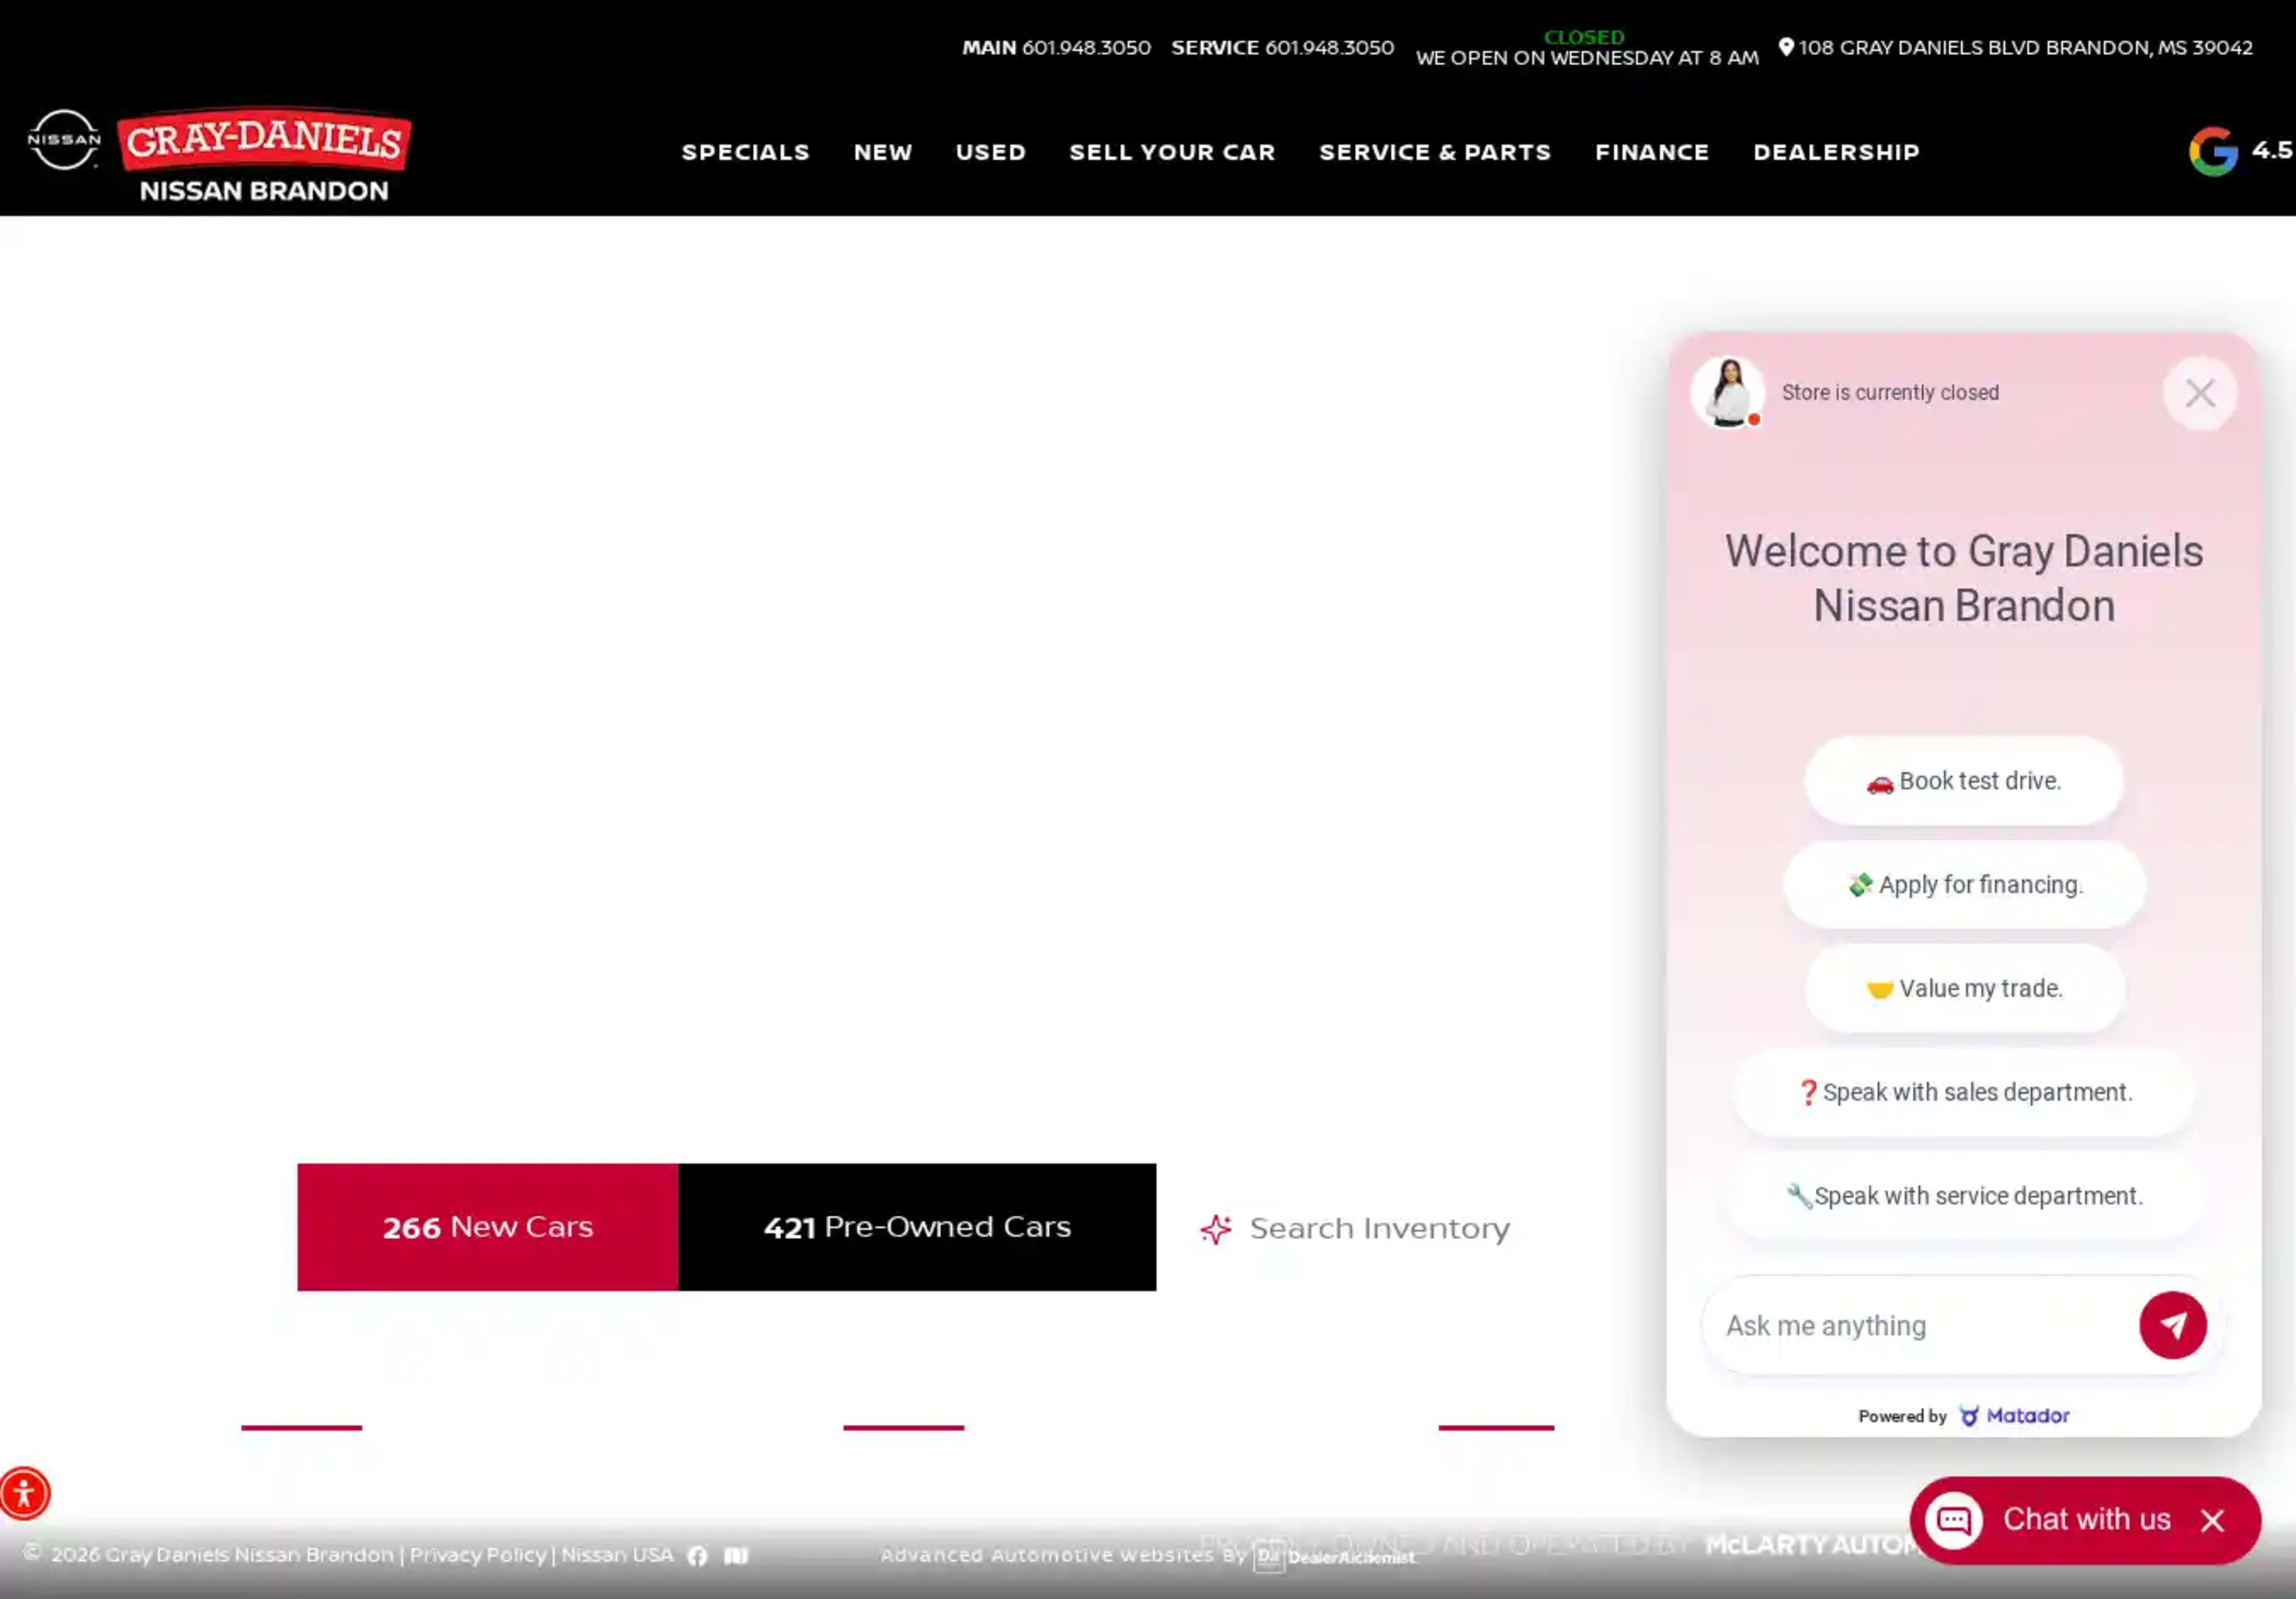Click the Store is currently closed text
2296x1599 pixels.
point(1890,393)
